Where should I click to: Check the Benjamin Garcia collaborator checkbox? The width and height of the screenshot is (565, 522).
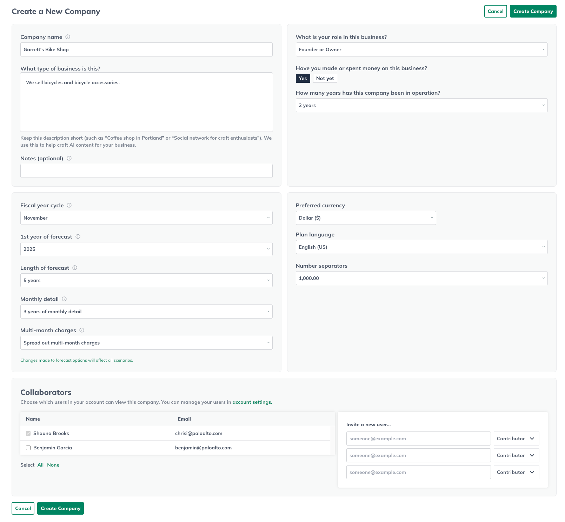click(x=28, y=448)
